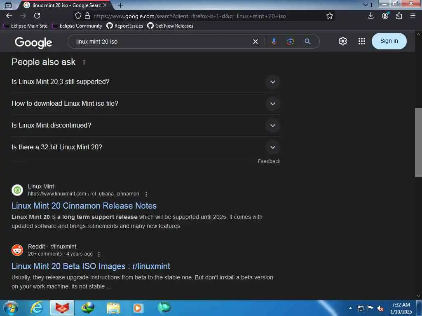Viewport: 422px width, 316px height.
Task: Select the linux mint 20 iso tab
Action: tap(65, 5)
